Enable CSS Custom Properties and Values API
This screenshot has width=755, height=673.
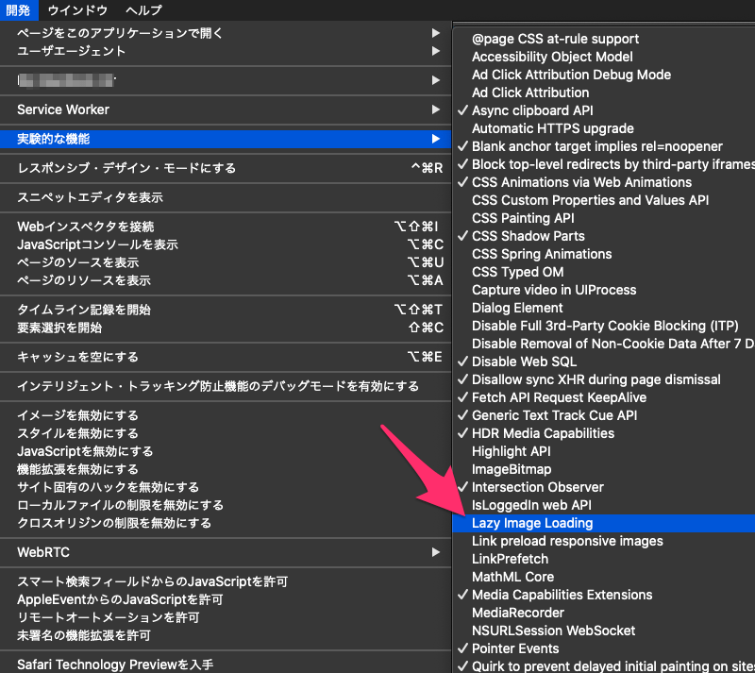(604, 200)
